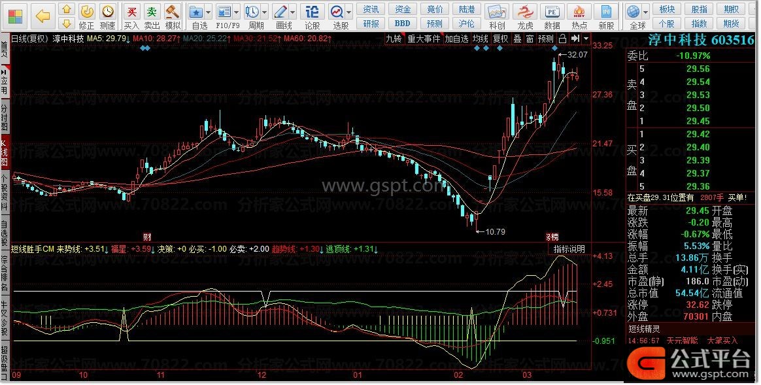Click the 股指 stock index button

(699, 9)
